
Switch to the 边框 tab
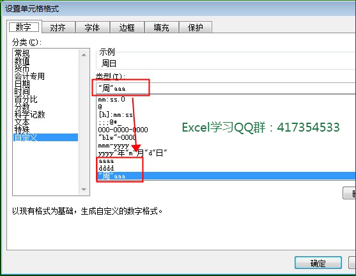tap(127, 27)
